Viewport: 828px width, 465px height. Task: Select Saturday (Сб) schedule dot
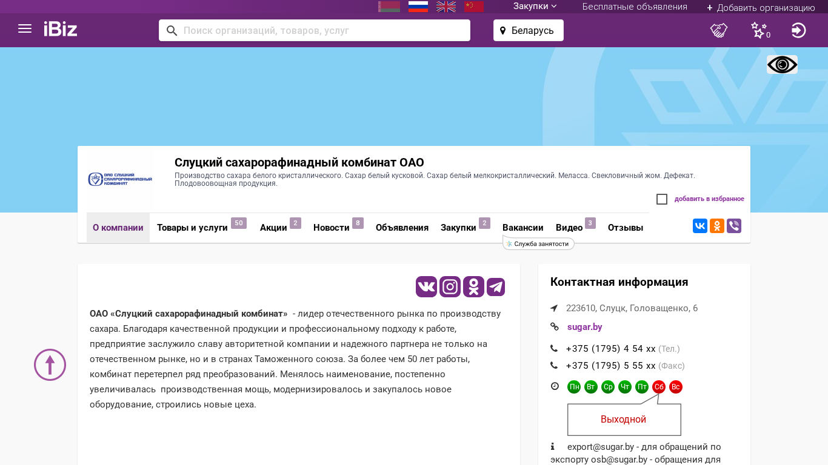659,387
